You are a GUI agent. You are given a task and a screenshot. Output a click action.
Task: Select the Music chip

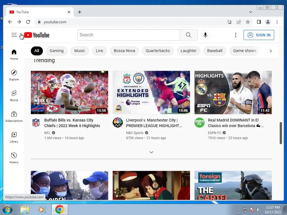pyautogui.click(x=80, y=51)
